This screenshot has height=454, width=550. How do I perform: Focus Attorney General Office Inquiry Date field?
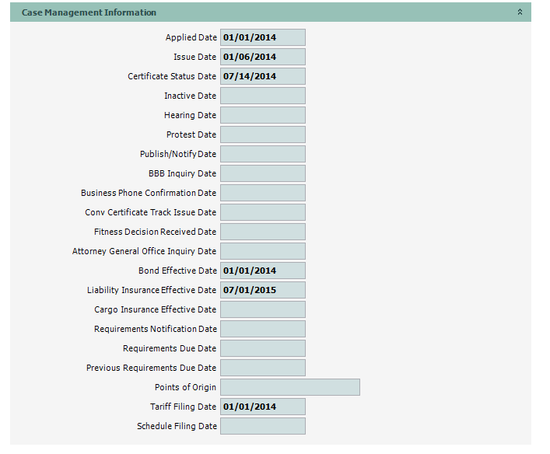pyautogui.click(x=262, y=251)
